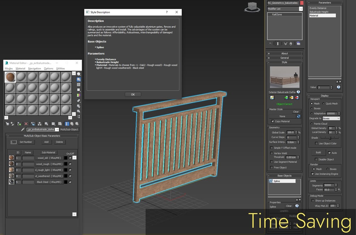Click Delete sub-material button

[x=60, y=142]
